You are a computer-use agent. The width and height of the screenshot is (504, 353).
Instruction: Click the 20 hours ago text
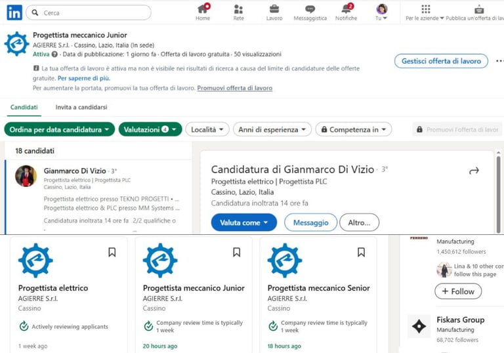pos(160,346)
